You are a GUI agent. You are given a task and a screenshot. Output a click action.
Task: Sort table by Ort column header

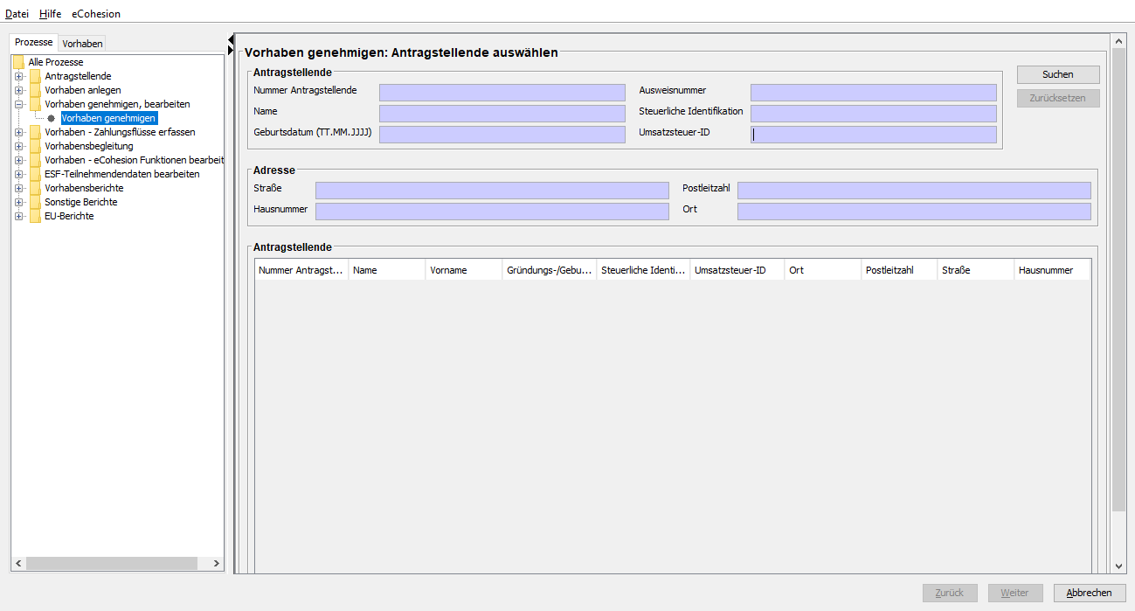point(823,270)
